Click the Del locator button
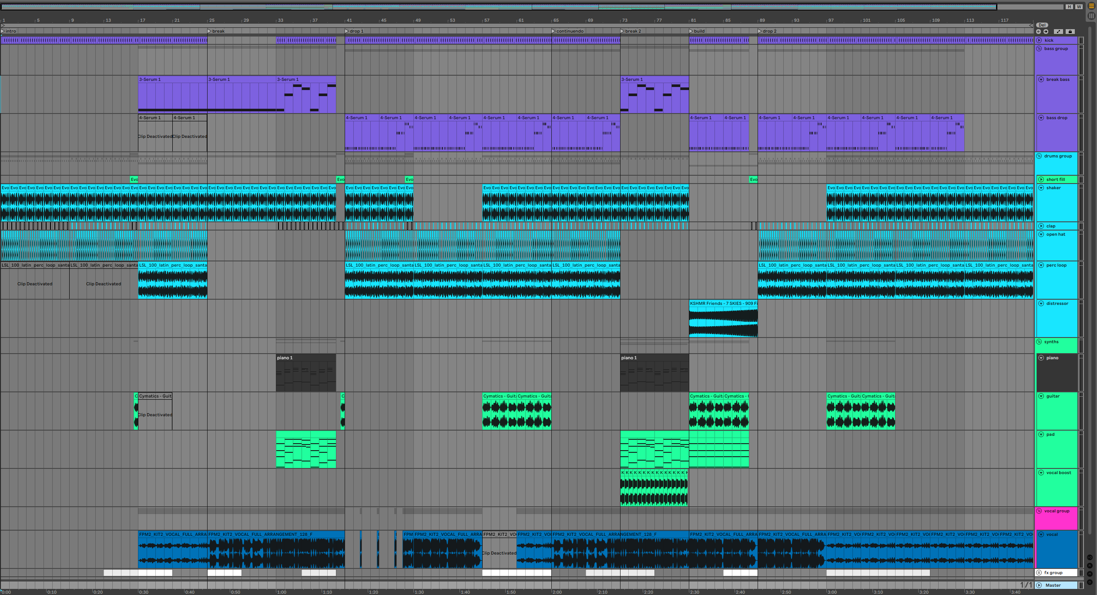The image size is (1097, 595). (x=1042, y=25)
